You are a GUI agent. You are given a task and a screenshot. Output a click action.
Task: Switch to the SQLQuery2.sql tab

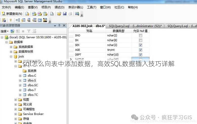[135, 26]
